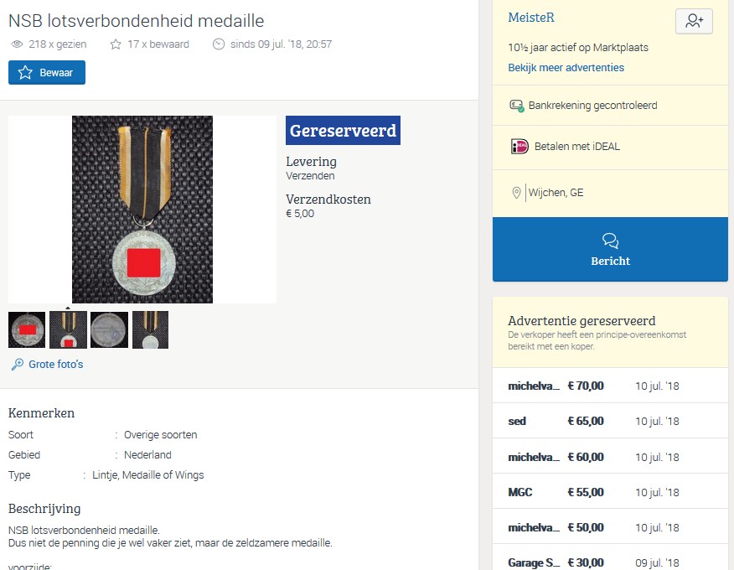Select third thumbnail showing medal reverse side

click(x=109, y=329)
